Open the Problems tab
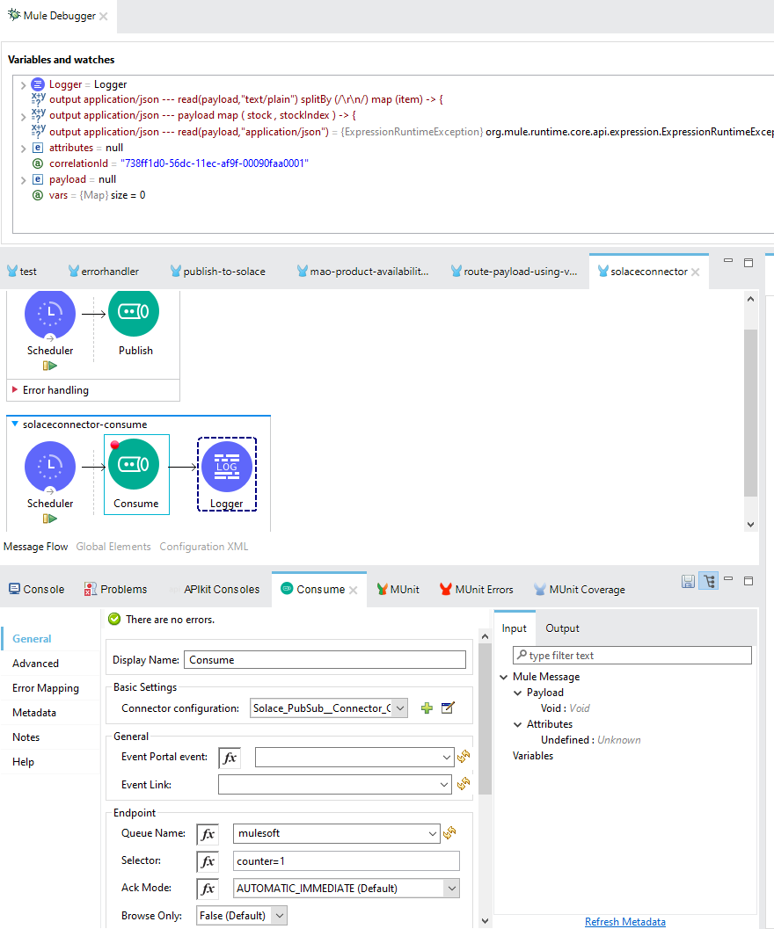The height and width of the screenshot is (929, 774). pyautogui.click(x=115, y=590)
